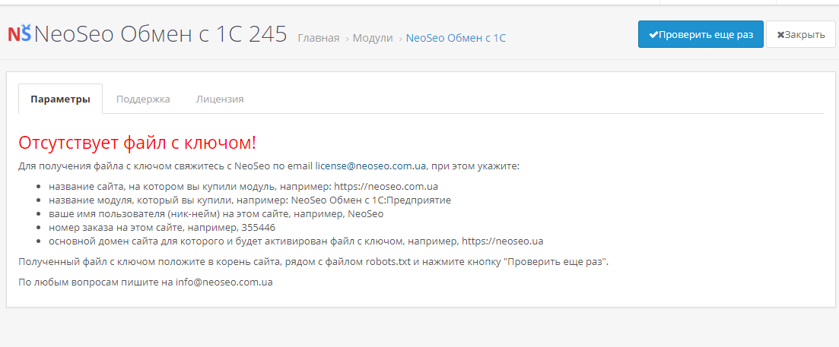839x347 pixels.
Task: Open the Параметры tab
Action: [x=60, y=99]
